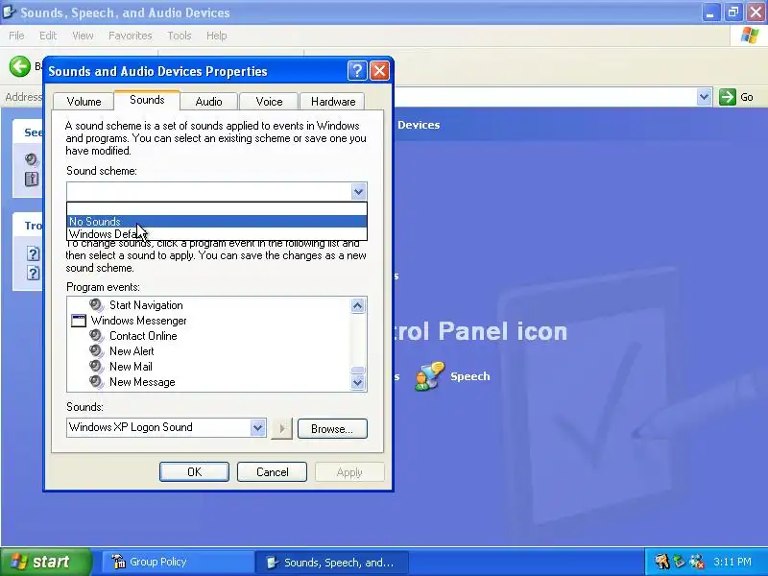Screen dimensions: 768x576
Task: Switch to the Hardware tab
Action: (x=332, y=102)
